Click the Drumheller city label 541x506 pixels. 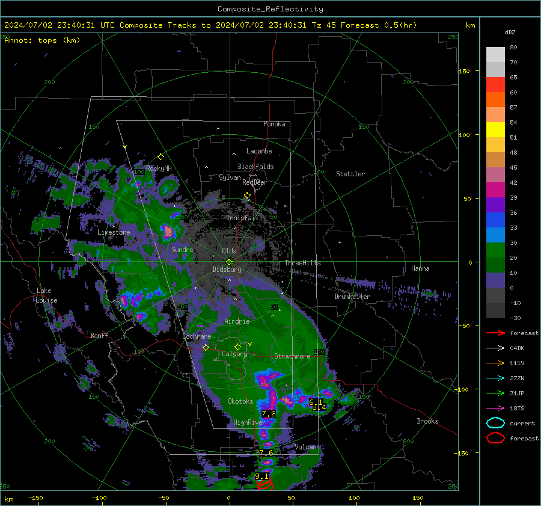[x=352, y=297]
